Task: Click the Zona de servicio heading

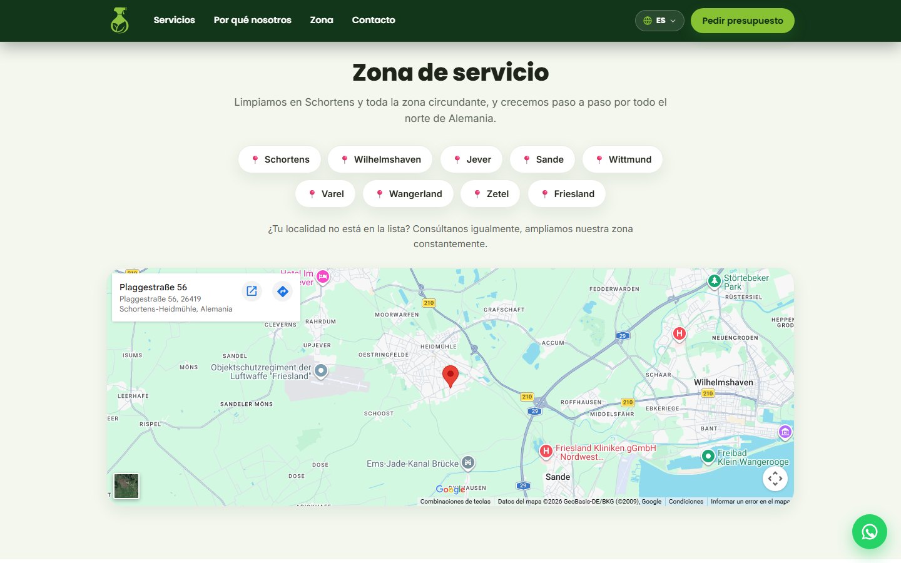Action: coord(450,72)
